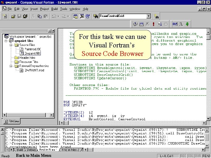Click the editor vertical scrollbar down arrow
Screen dimensions: 211x158
pyautogui.click(x=208, y=119)
